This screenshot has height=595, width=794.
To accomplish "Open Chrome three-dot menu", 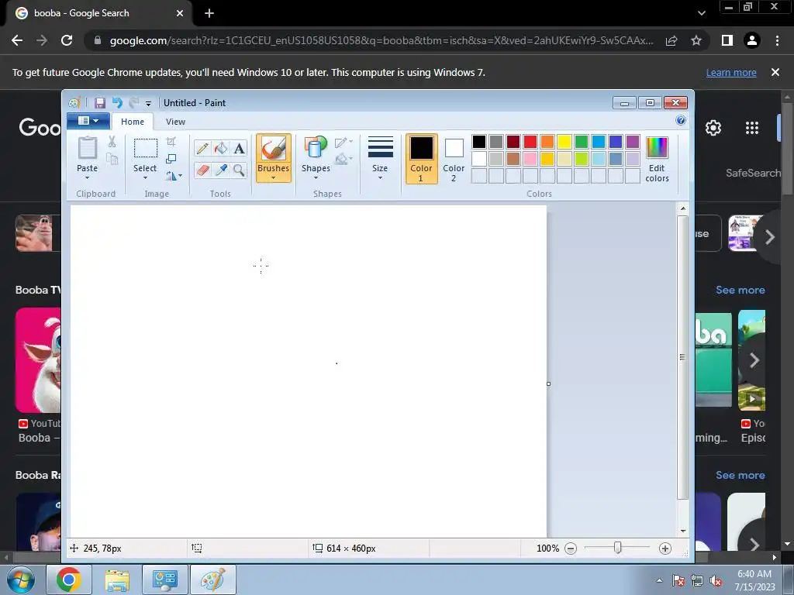I will (x=777, y=40).
